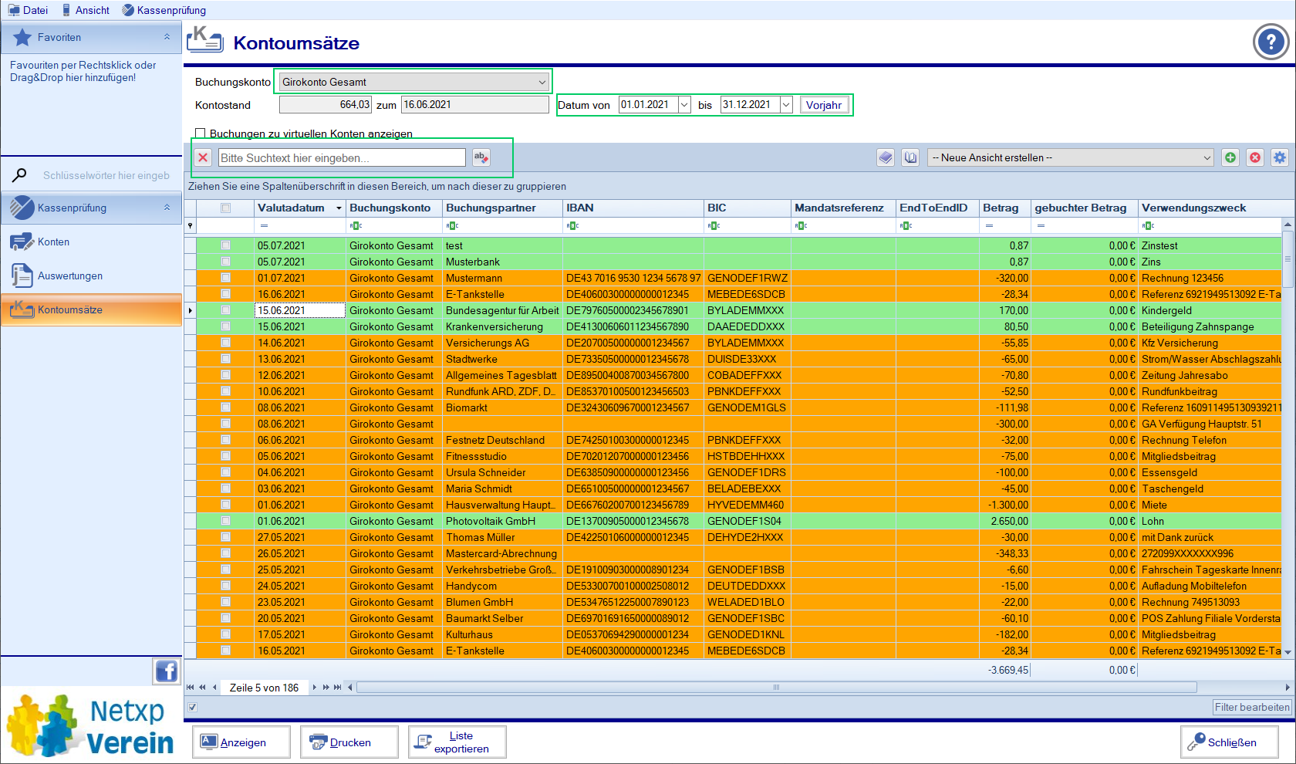Screen dimensions: 1296x764
Task: Jump to last record in navigator
Action: [x=338, y=688]
